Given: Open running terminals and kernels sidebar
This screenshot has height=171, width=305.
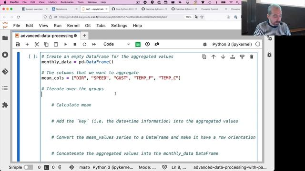Looking at the screenshot, I should [5, 55].
